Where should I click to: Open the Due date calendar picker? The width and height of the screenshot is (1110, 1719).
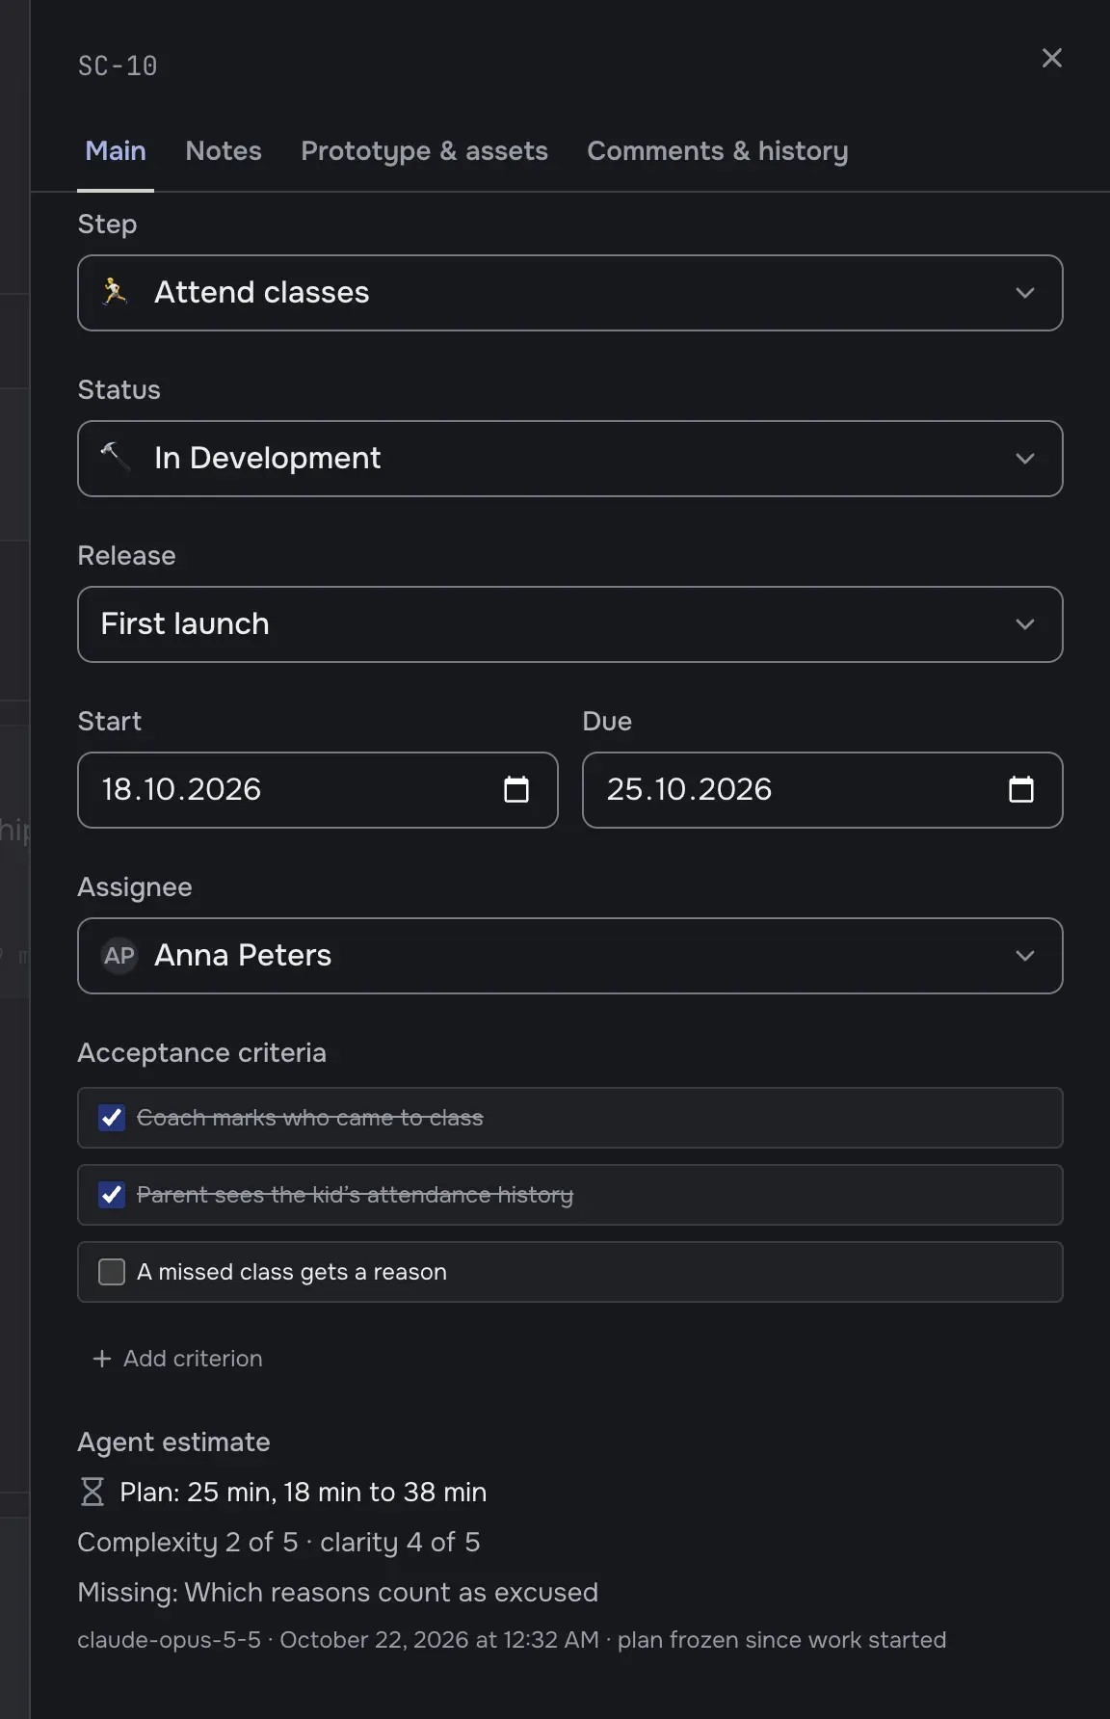point(1021,789)
